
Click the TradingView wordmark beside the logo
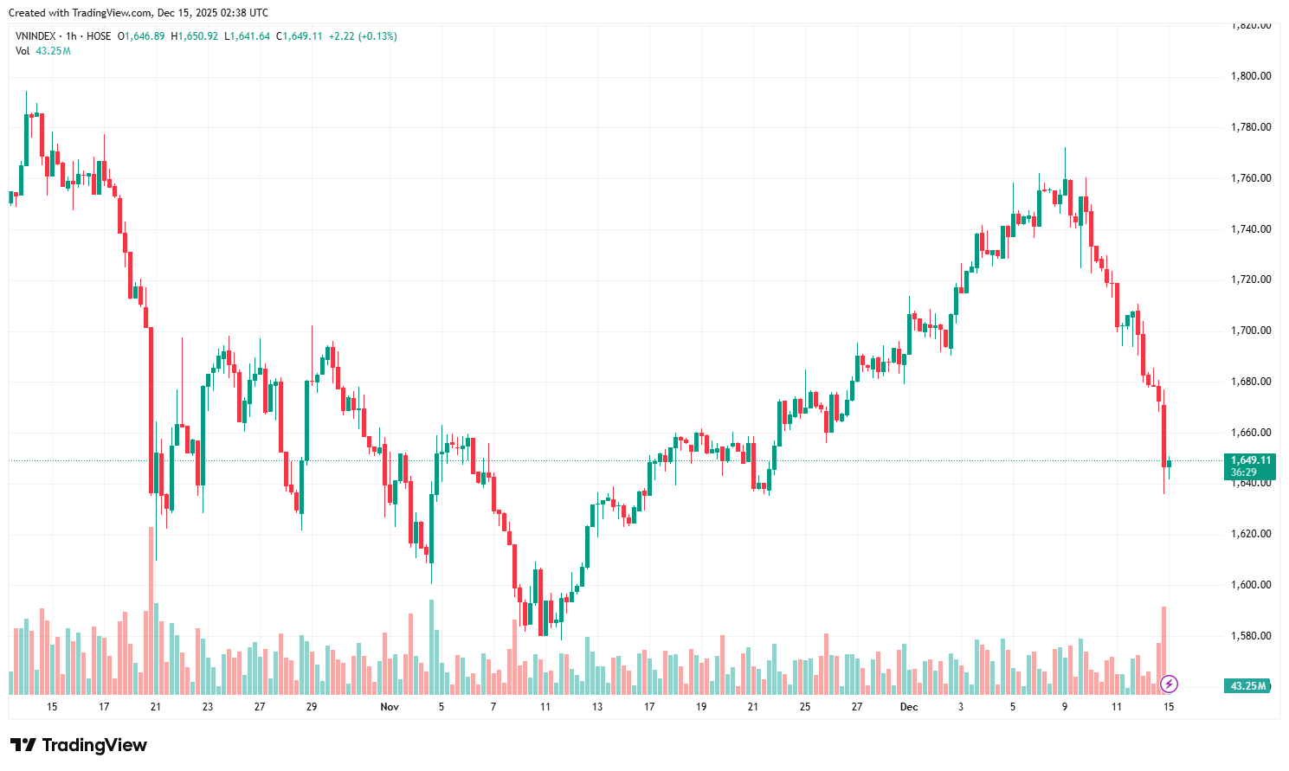94,745
